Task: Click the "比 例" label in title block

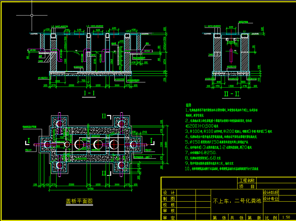Action: 271,218
